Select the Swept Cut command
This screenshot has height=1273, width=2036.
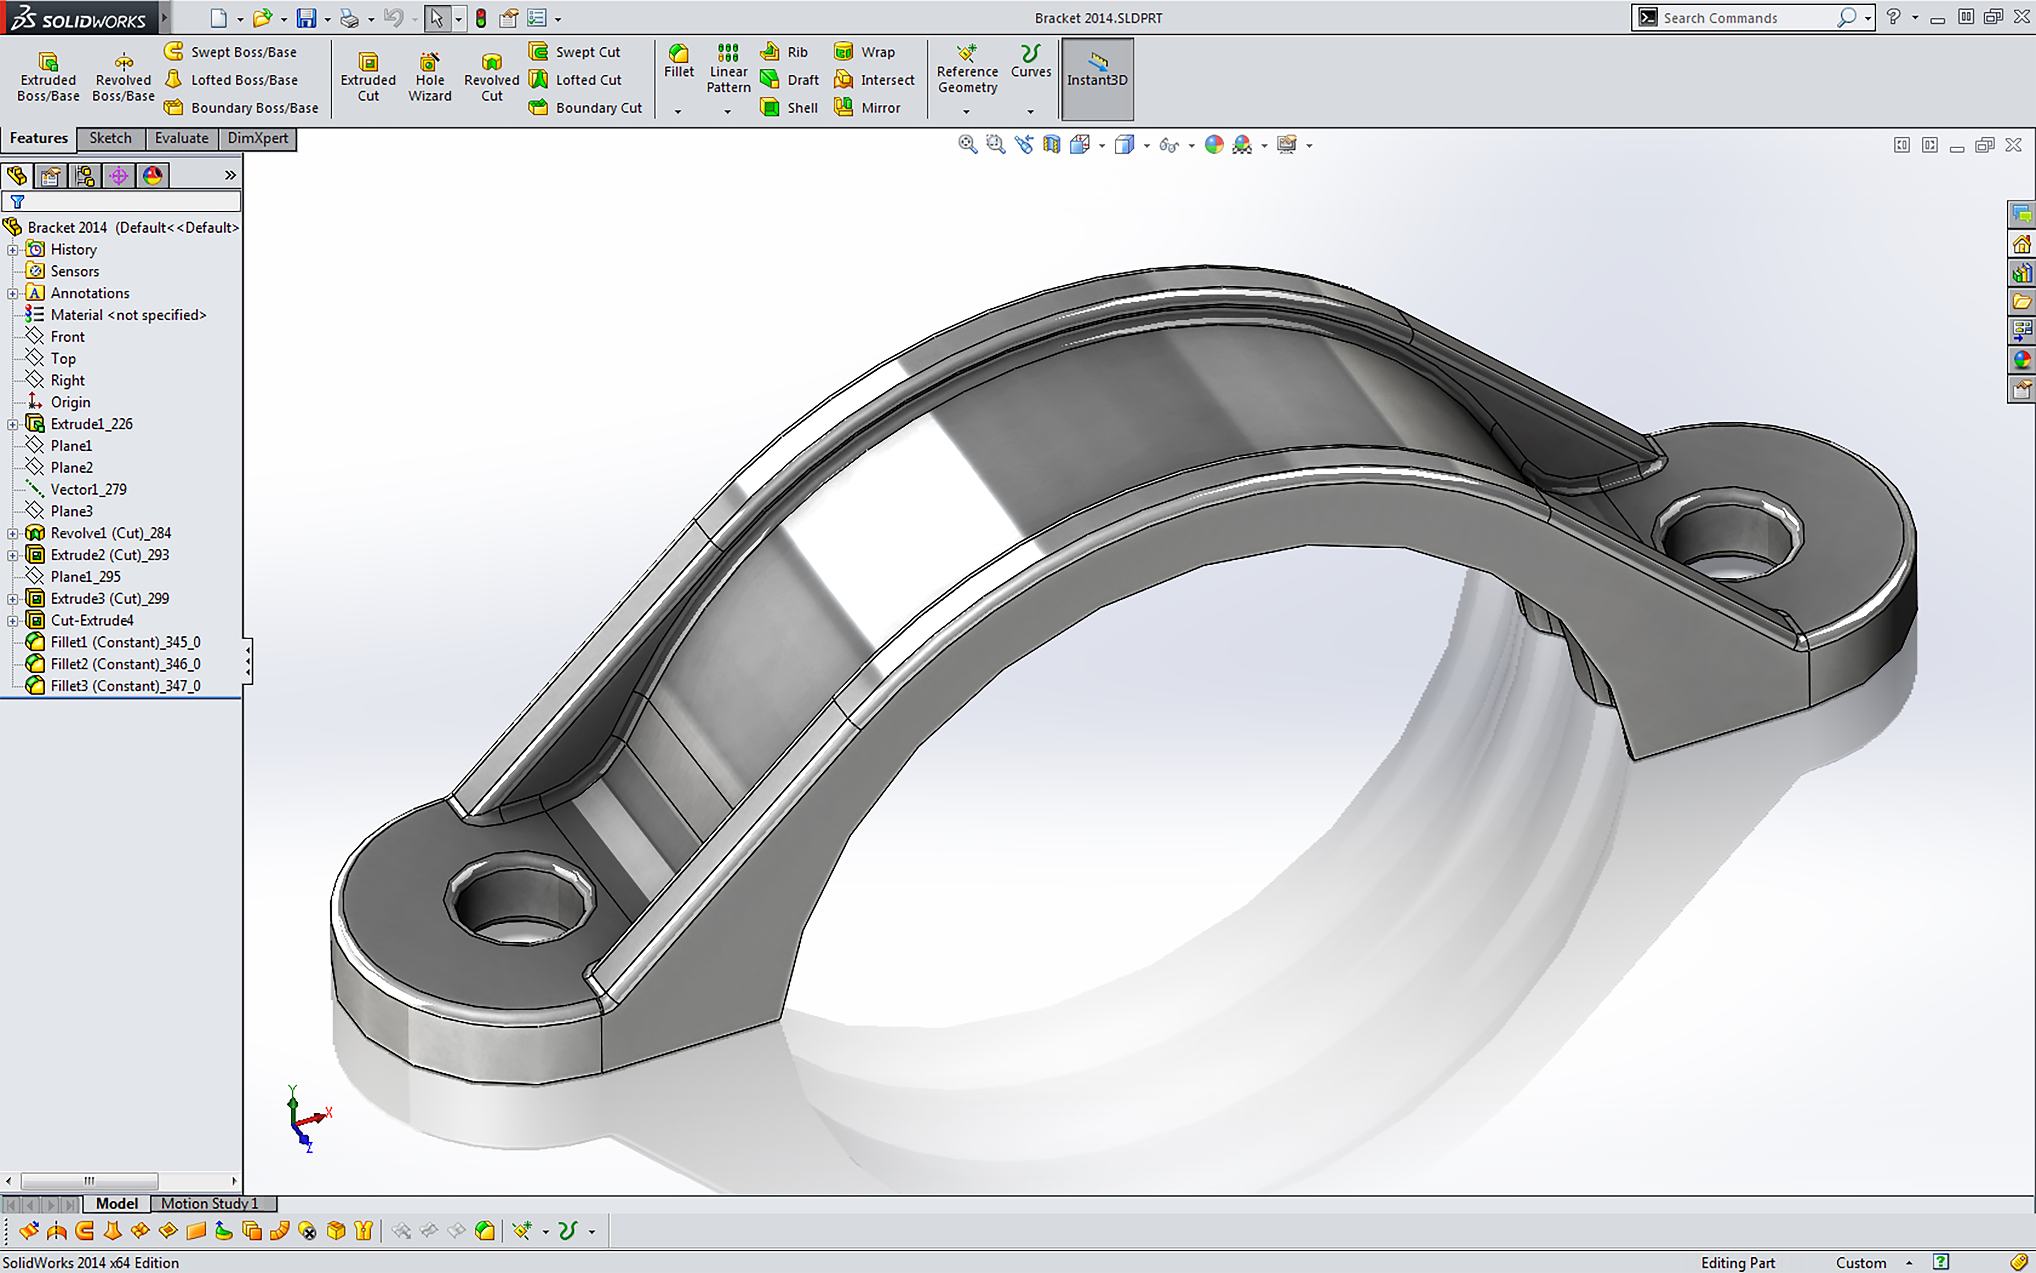pos(575,52)
